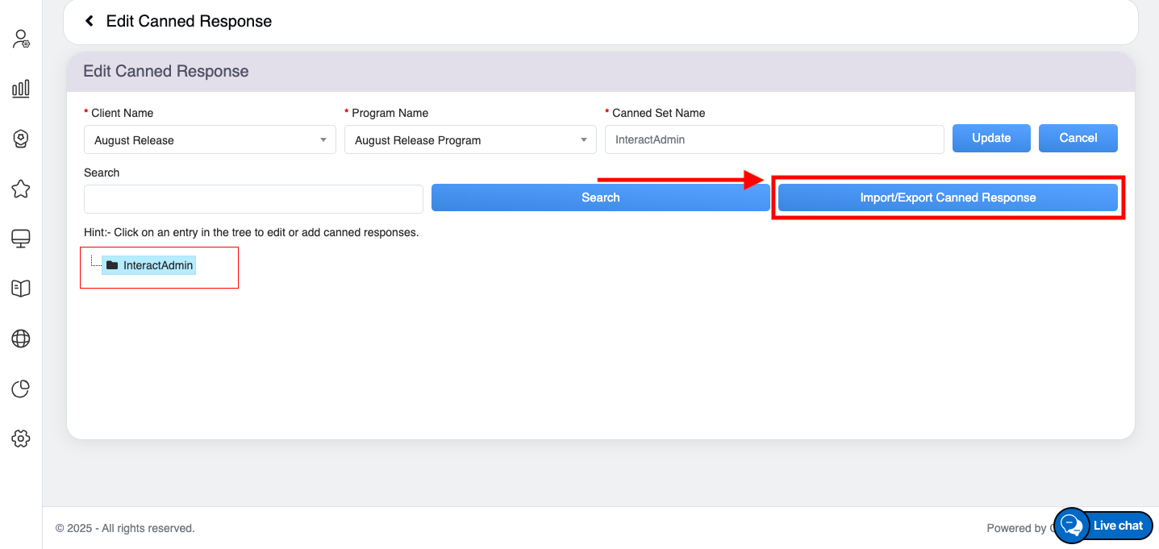Click the back arrow beside Edit Canned Response
Viewport: 1159px width, 549px height.
[x=90, y=21]
